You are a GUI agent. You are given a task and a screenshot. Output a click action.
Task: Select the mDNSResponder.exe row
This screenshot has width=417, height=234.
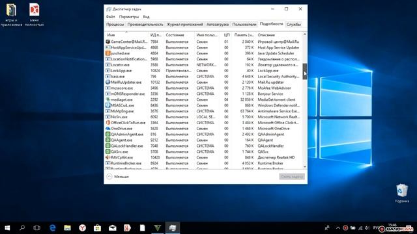pos(204,94)
